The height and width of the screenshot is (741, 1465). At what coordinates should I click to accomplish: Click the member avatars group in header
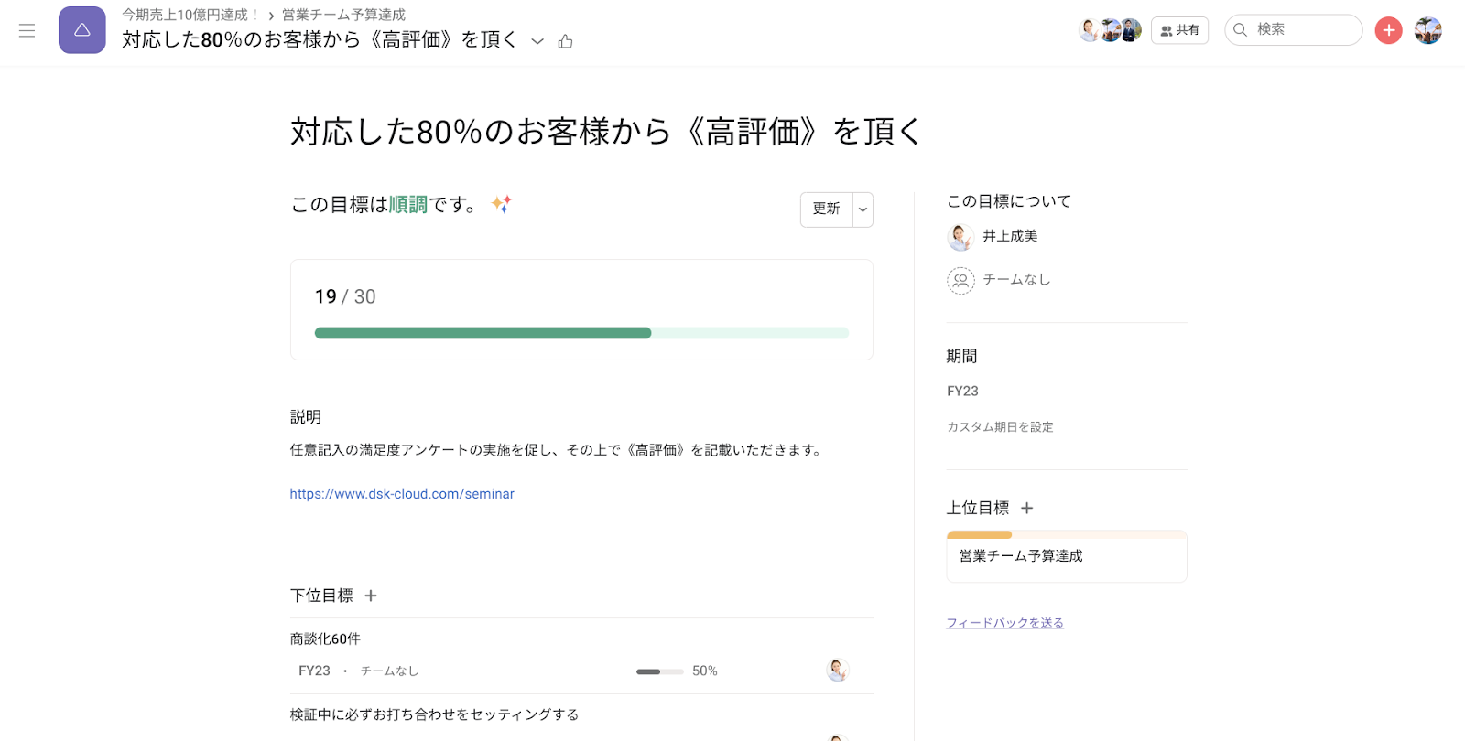tap(1110, 30)
